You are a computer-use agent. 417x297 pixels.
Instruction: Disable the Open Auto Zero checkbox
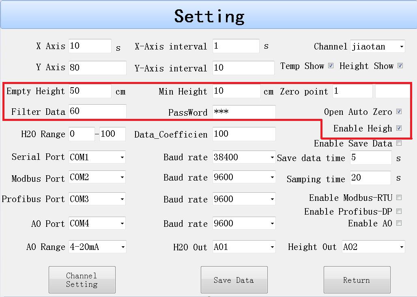pyautogui.click(x=399, y=112)
